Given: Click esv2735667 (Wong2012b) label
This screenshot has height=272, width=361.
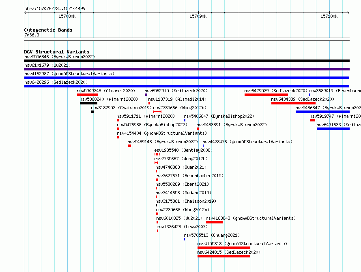Looking at the screenshot, I should [x=181, y=159].
